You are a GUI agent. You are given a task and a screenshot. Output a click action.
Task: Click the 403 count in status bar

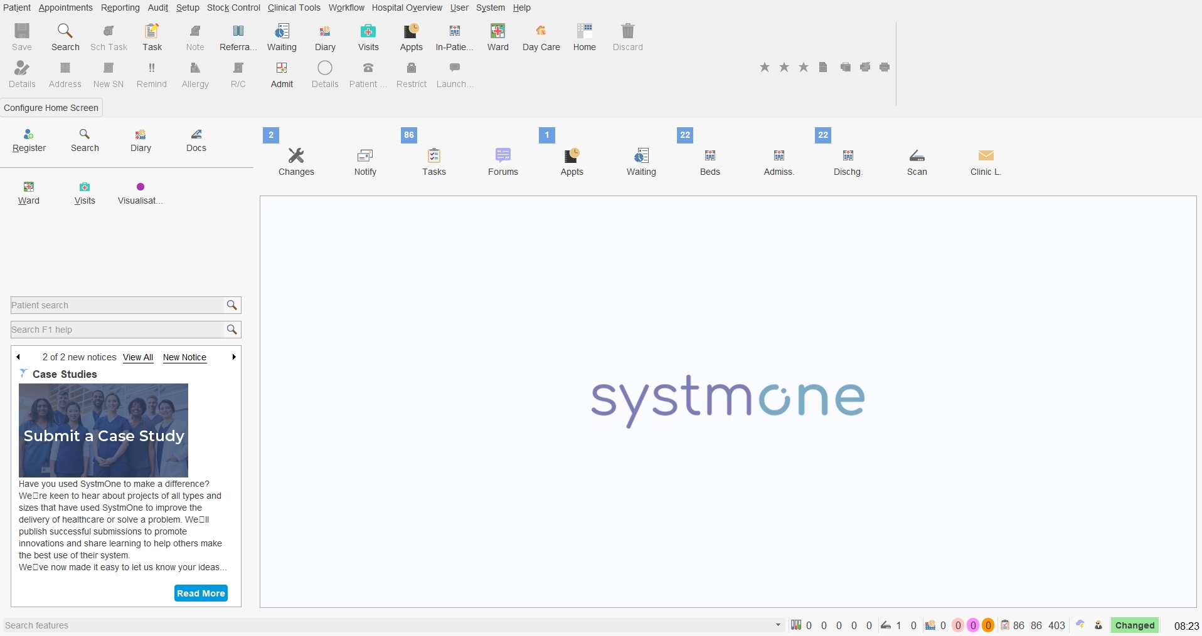[x=1056, y=625]
